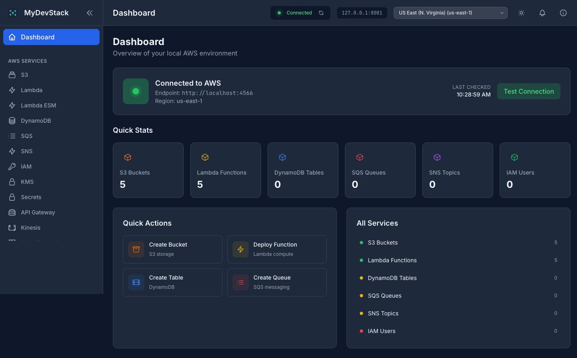The image size is (577, 358).
Task: Select IAM Users row in All Services
Action: (x=459, y=331)
